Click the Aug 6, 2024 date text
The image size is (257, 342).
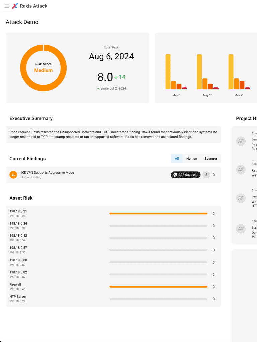pyautogui.click(x=111, y=56)
